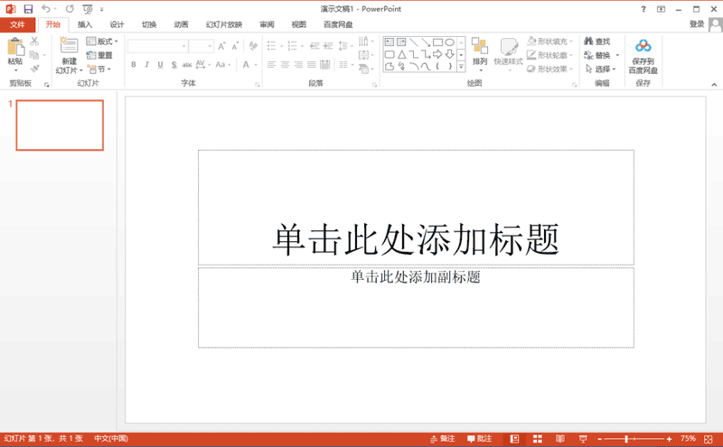723x447 pixels.
Task: Center align text in paragraph group
Action: (285, 65)
